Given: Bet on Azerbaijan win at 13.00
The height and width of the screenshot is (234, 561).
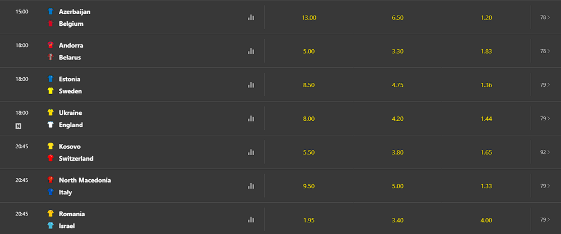Looking at the screenshot, I should click(x=309, y=17).
